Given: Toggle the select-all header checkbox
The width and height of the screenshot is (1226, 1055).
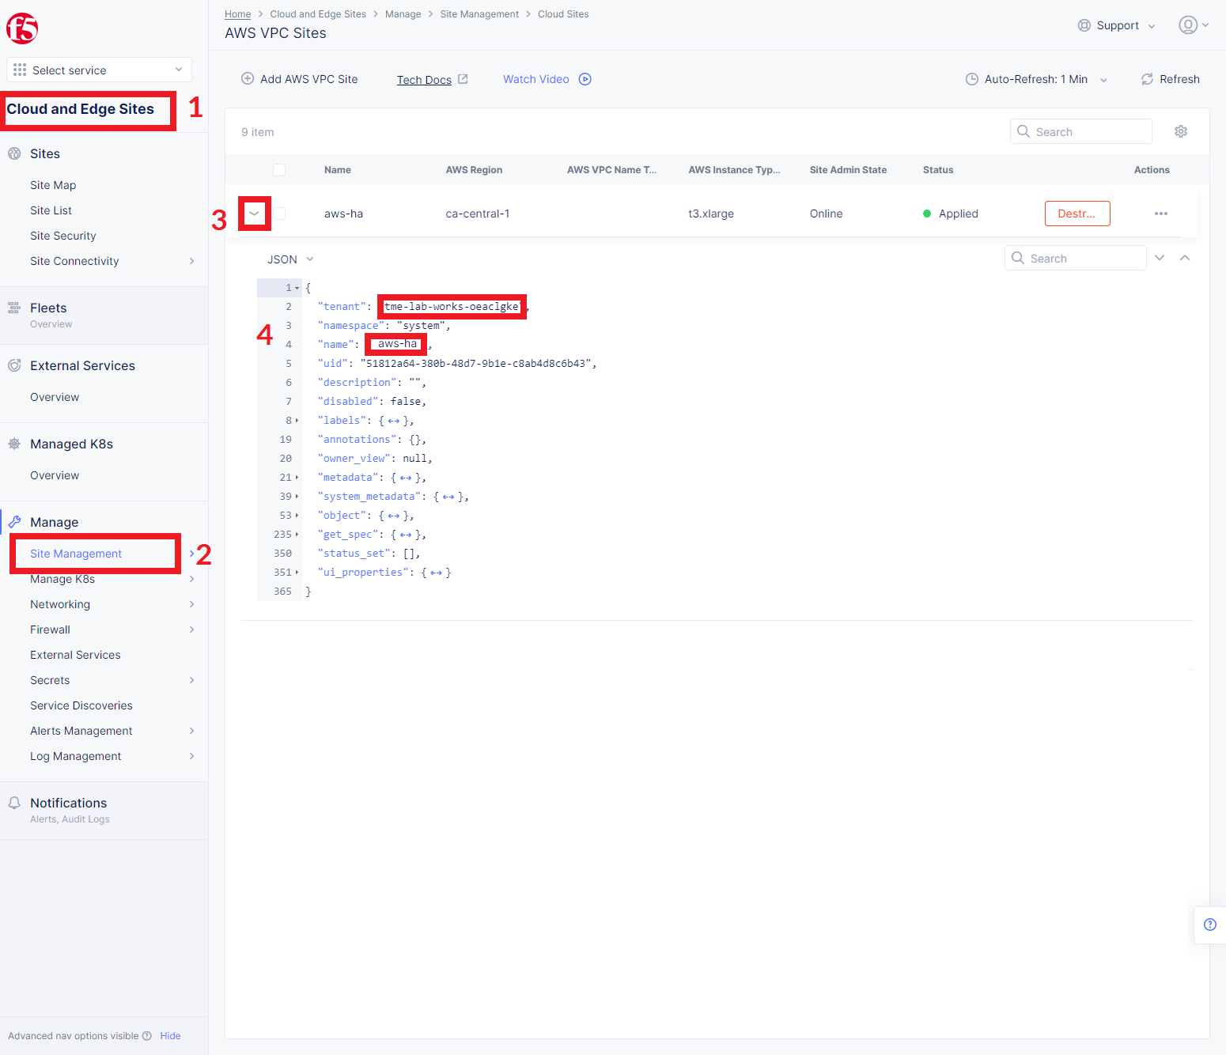Looking at the screenshot, I should 279,170.
